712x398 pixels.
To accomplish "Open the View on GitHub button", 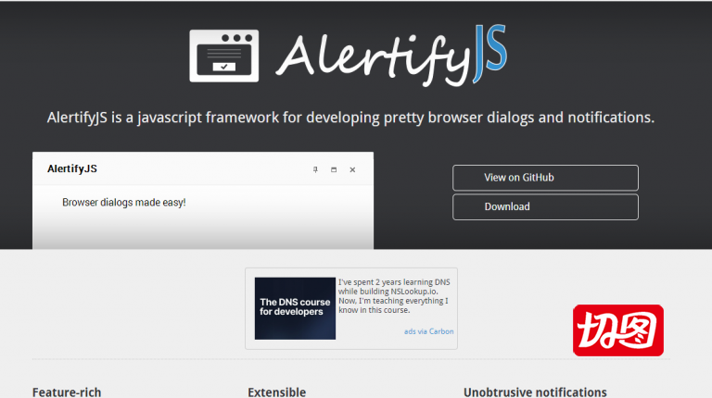I will coord(545,178).
